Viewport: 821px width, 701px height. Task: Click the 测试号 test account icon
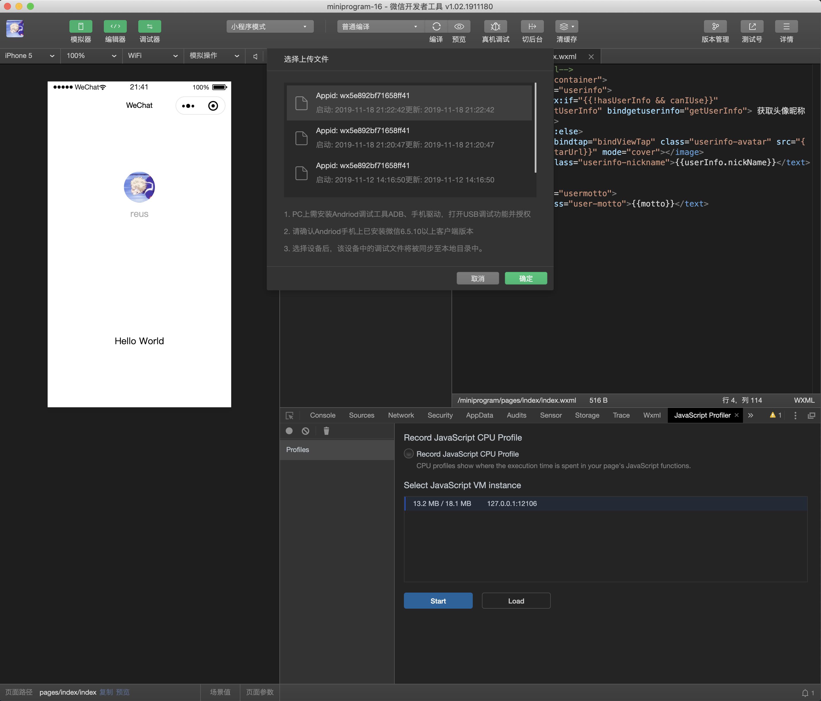point(752,27)
